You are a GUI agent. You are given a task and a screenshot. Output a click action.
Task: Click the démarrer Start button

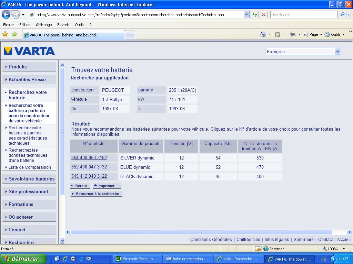coord(23,259)
